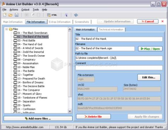The width and height of the screenshot is (168, 130).
Task: Click the new document toolbar icon
Action: point(5,15)
